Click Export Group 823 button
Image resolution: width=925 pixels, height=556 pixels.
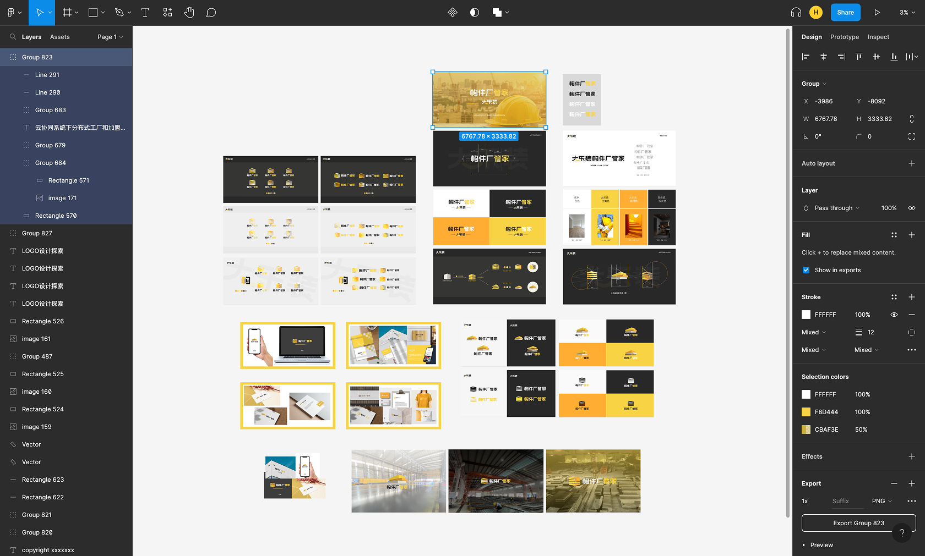click(x=858, y=523)
